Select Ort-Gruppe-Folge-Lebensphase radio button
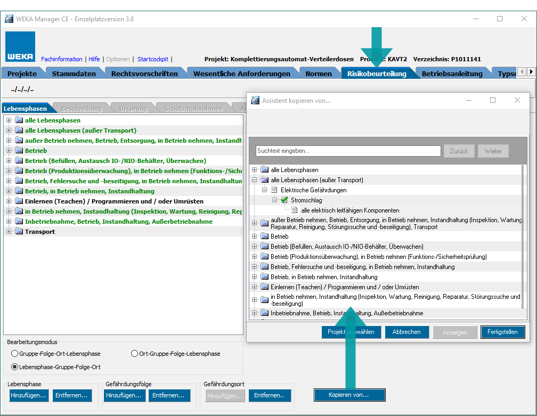 point(134,354)
